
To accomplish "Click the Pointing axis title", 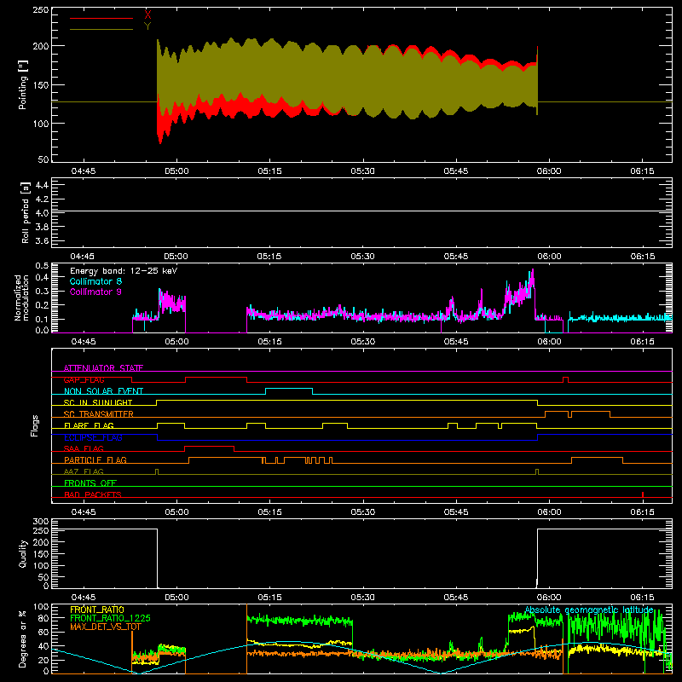I will click(x=23, y=85).
